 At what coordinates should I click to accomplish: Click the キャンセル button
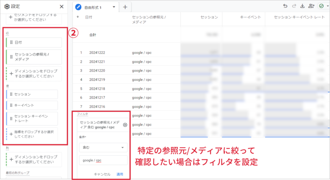click(102, 174)
